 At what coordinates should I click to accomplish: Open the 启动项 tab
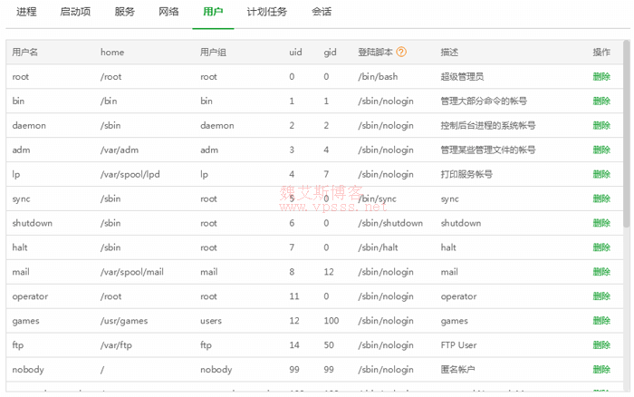point(75,12)
